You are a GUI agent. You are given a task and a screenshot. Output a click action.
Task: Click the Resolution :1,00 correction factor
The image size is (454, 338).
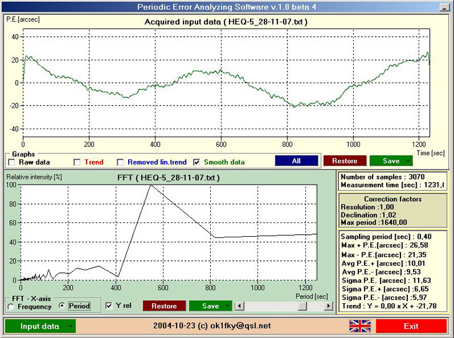coord(367,207)
